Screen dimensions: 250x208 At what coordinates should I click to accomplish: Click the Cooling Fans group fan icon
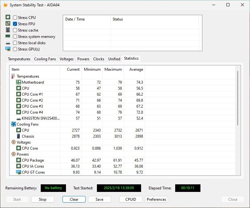click(x=13, y=124)
